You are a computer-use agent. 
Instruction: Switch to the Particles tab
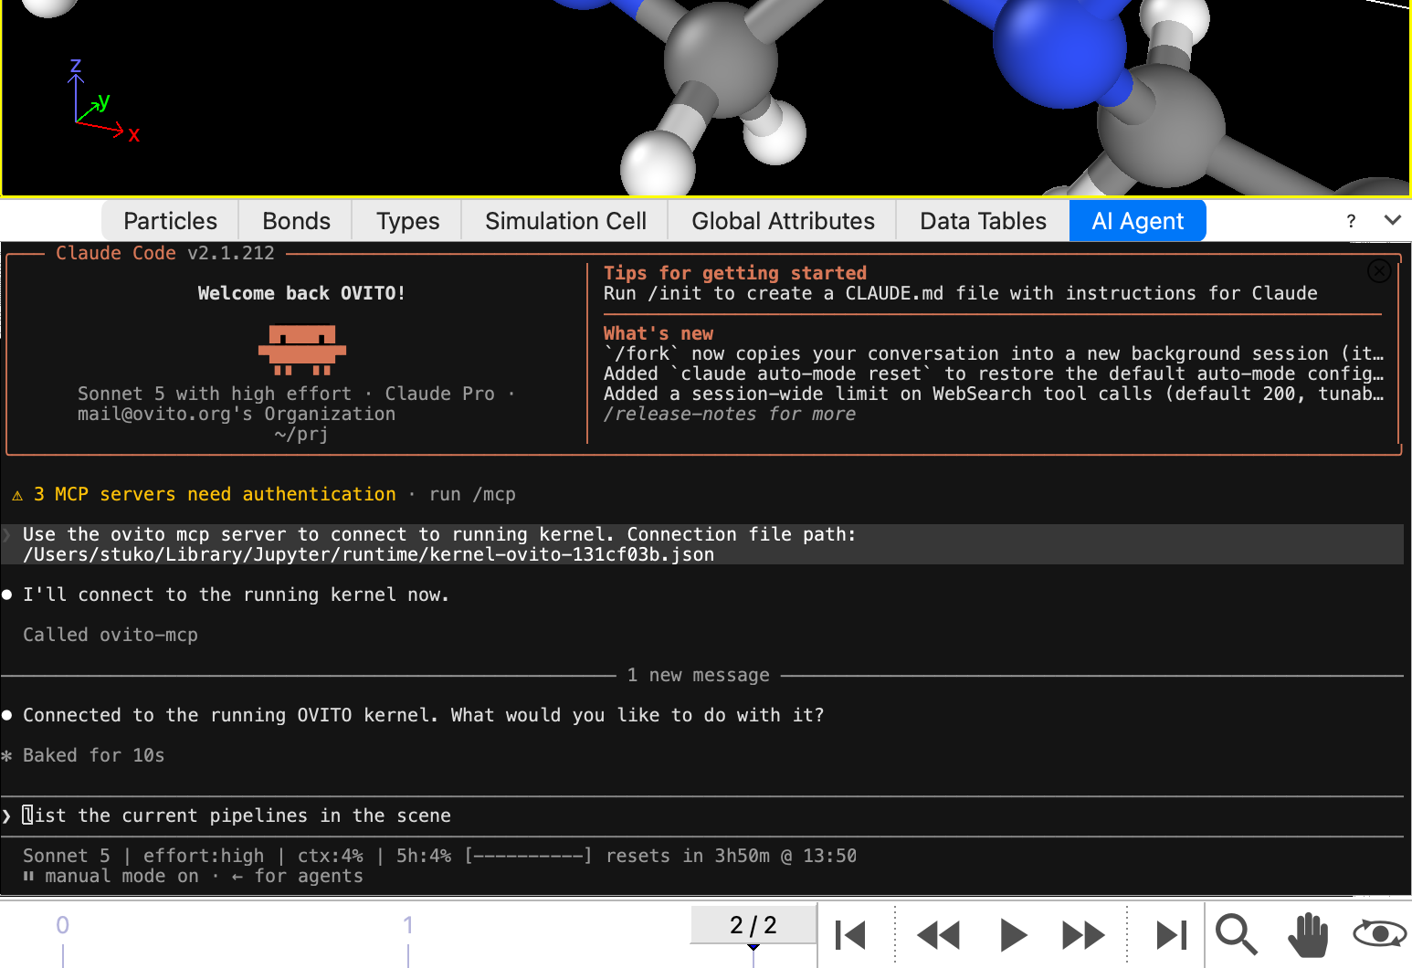[170, 221]
